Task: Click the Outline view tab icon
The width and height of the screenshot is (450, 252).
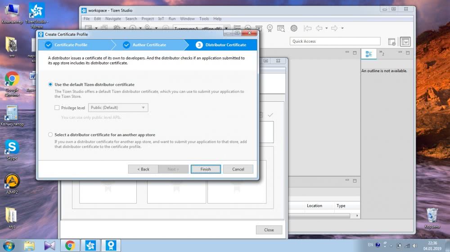Action: 369,54
